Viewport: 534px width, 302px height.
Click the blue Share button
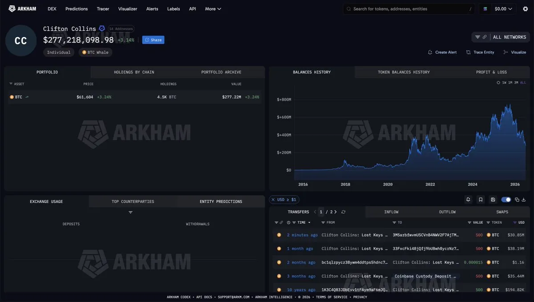pyautogui.click(x=153, y=40)
